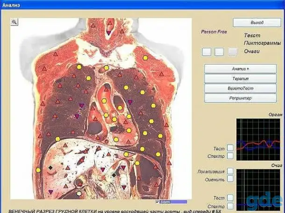Toggle the Тест checkbox beside the Очаг graph
Screen dimensions: 285x213
230,198
